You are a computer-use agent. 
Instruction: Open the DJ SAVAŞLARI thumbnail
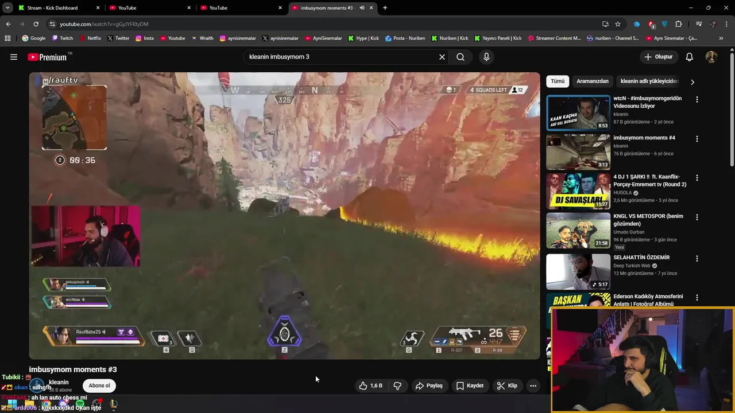pos(578,191)
